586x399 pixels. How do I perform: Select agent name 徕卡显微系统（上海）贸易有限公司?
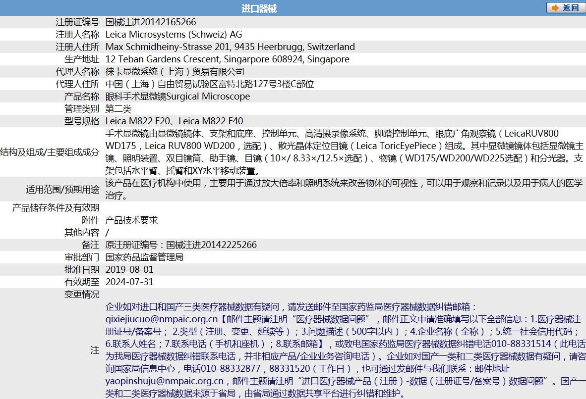(175, 71)
